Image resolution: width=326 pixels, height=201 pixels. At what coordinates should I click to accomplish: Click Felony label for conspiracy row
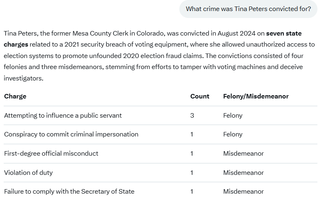point(232,134)
